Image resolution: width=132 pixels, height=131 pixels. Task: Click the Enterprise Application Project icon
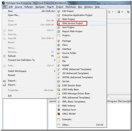pyautogui.click(x=59, y=15)
